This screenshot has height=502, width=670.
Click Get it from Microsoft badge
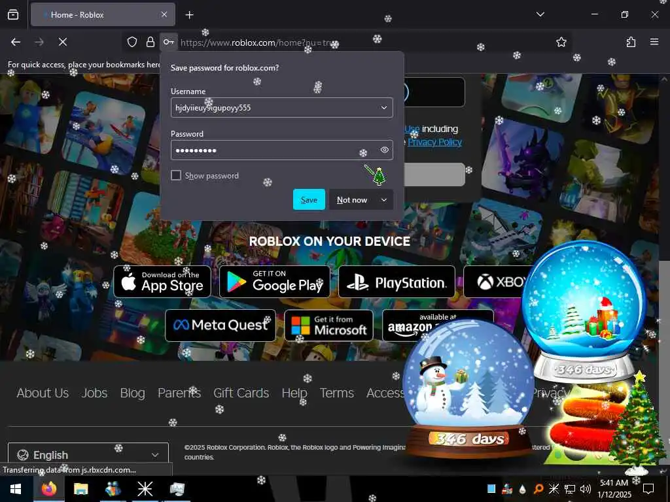tap(328, 326)
